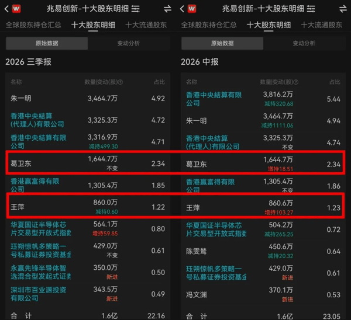Open 珏朔惊帆多策略一号 fund link in 中报 list
The height and width of the screenshot is (320, 351).
coord(216,273)
